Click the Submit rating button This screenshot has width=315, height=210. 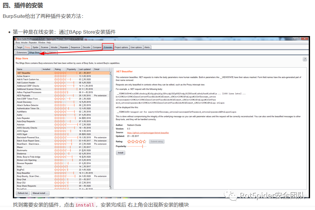[x=157, y=141]
